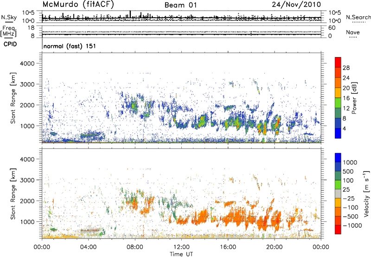Click the red bottom of the velocity colorbar
Screen dimensions: 371x257
point(338,230)
